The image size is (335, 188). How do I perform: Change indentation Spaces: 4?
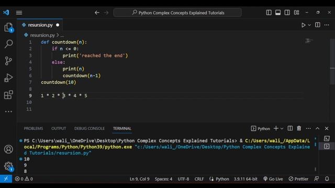163,179
